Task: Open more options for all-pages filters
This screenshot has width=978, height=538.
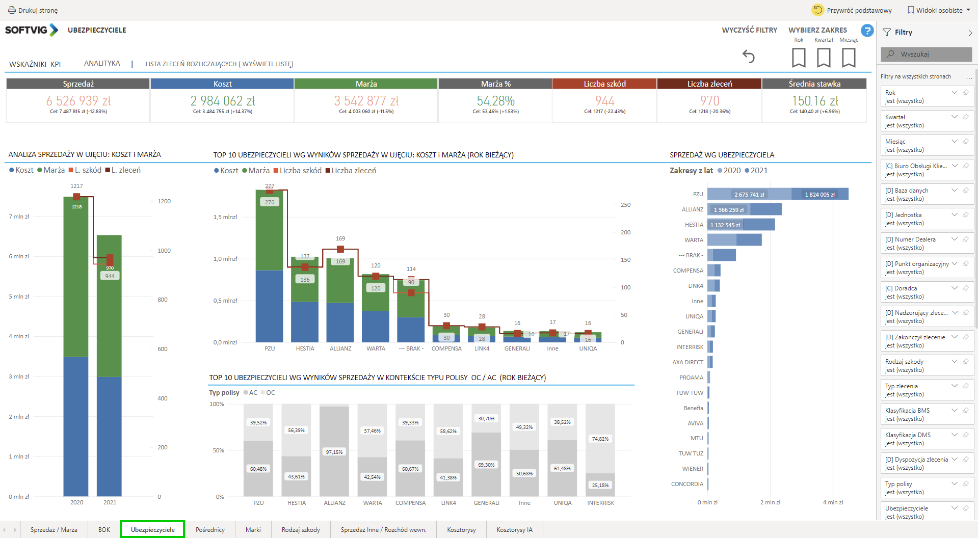Action: (x=969, y=77)
